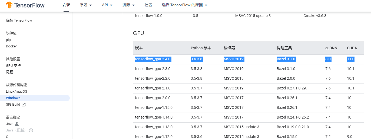Click the 语言绑定 sidebar heading

click(13, 117)
